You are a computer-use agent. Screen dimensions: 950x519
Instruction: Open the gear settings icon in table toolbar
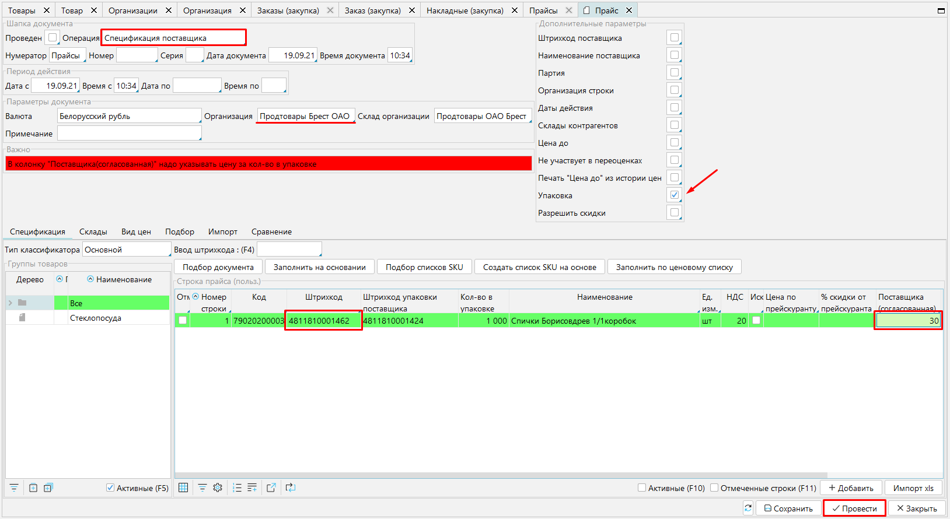218,488
